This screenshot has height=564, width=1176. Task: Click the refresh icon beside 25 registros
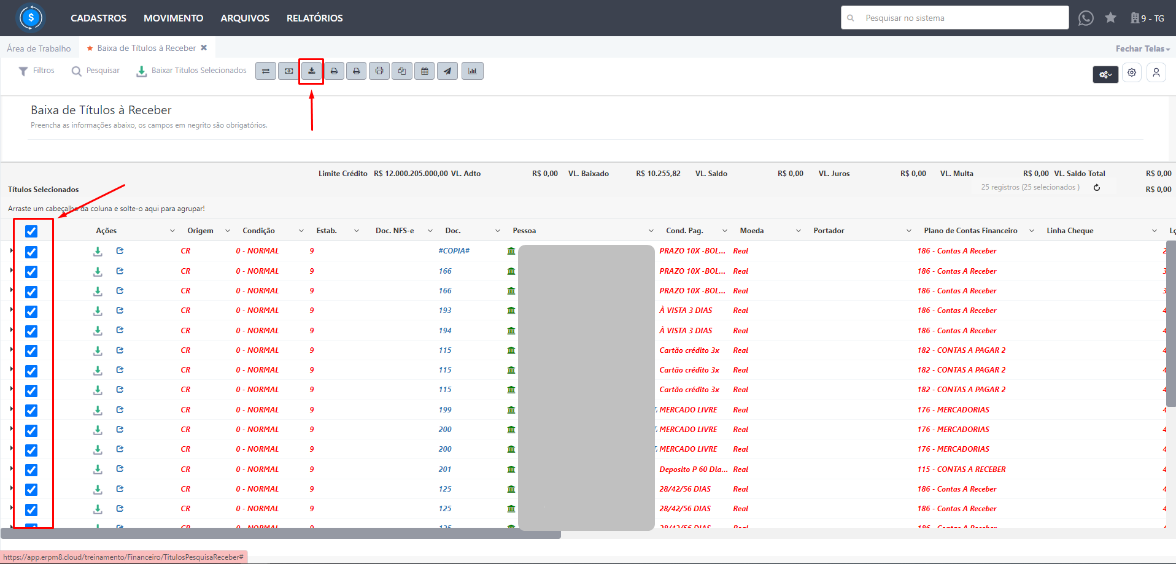tap(1097, 188)
